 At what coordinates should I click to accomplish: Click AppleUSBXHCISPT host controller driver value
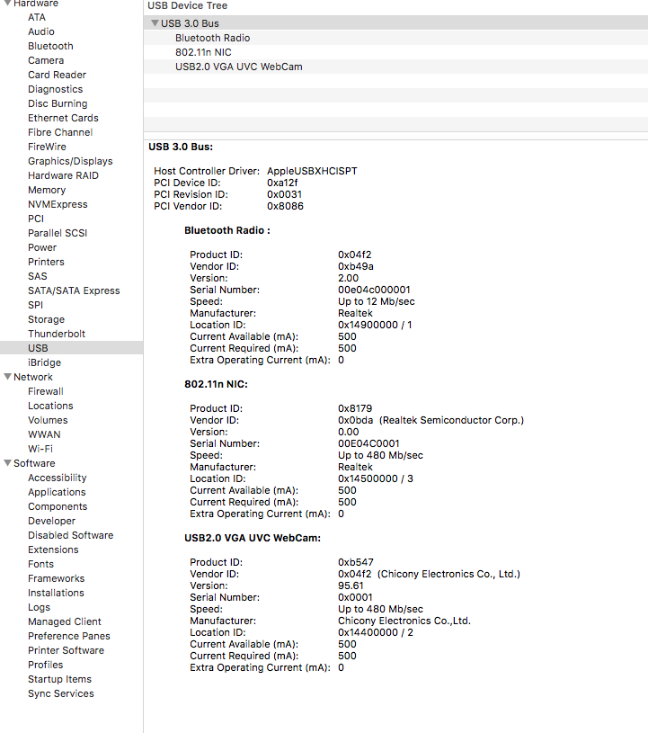[312, 171]
